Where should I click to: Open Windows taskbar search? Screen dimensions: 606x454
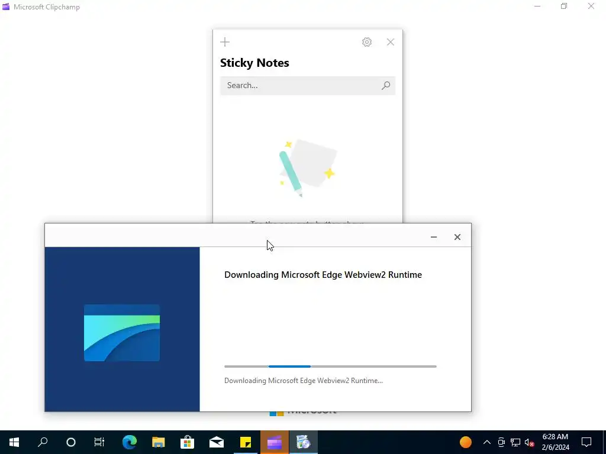click(43, 442)
